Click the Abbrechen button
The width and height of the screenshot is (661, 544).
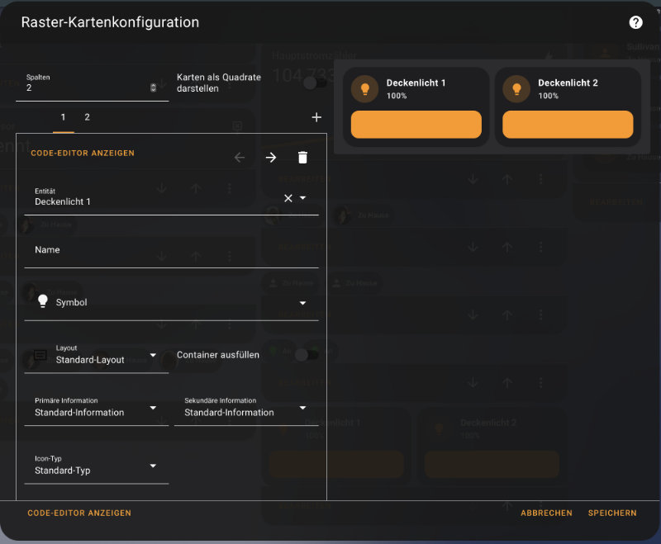tap(546, 513)
